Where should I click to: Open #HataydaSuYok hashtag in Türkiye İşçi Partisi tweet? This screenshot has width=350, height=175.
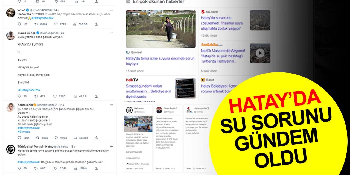[x=29, y=162]
